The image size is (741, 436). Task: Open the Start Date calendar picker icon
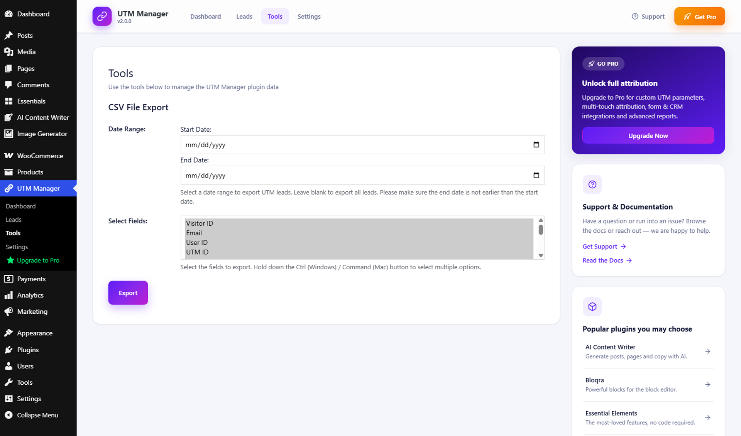pos(536,145)
